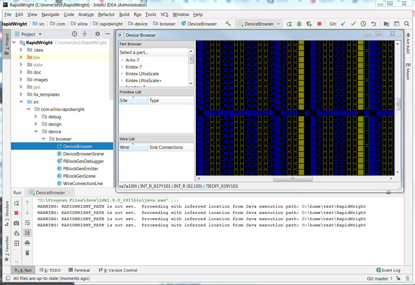The width and height of the screenshot is (415, 285).
Task: Open Git history clock icon
Action: point(363,24)
